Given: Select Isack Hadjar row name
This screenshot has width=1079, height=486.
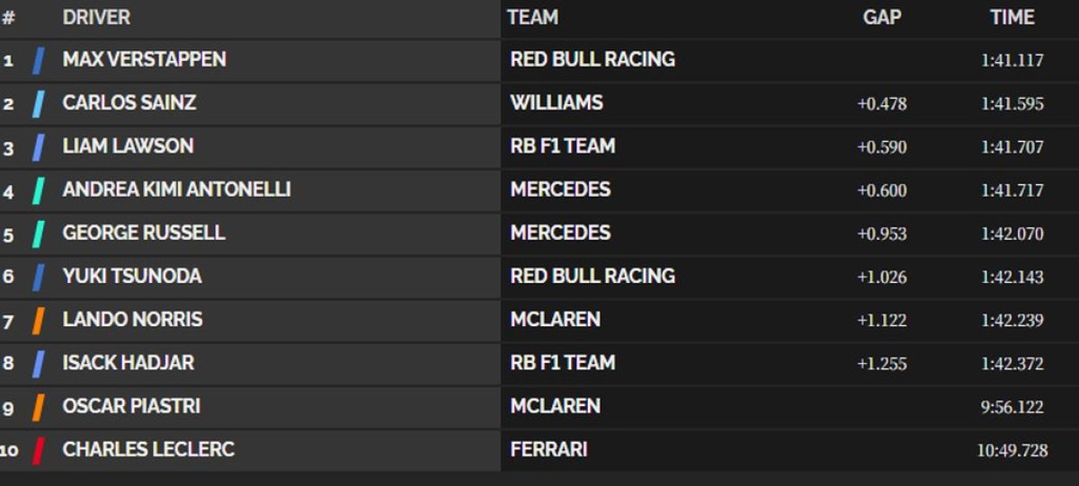Looking at the screenshot, I should pyautogui.click(x=129, y=362).
